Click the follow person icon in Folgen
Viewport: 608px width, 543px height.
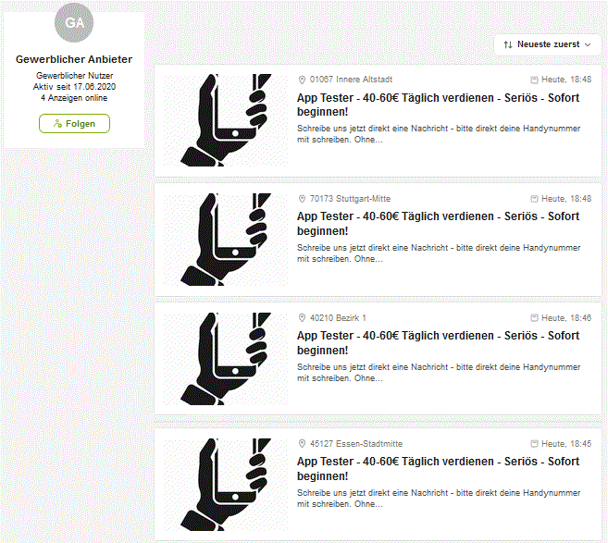coord(57,124)
